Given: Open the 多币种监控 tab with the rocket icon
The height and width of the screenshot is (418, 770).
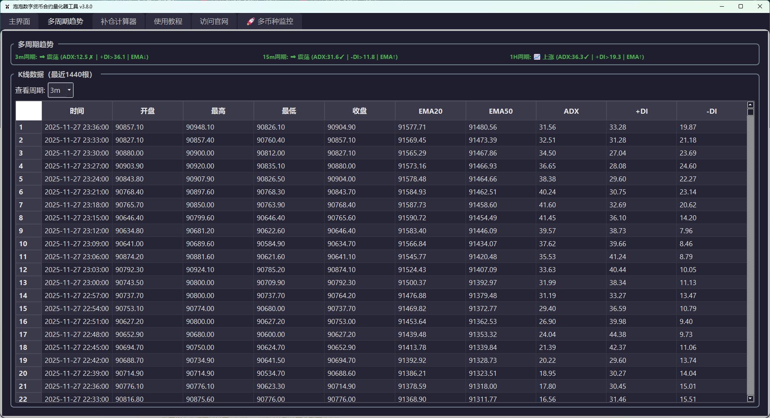Looking at the screenshot, I should click(x=270, y=21).
